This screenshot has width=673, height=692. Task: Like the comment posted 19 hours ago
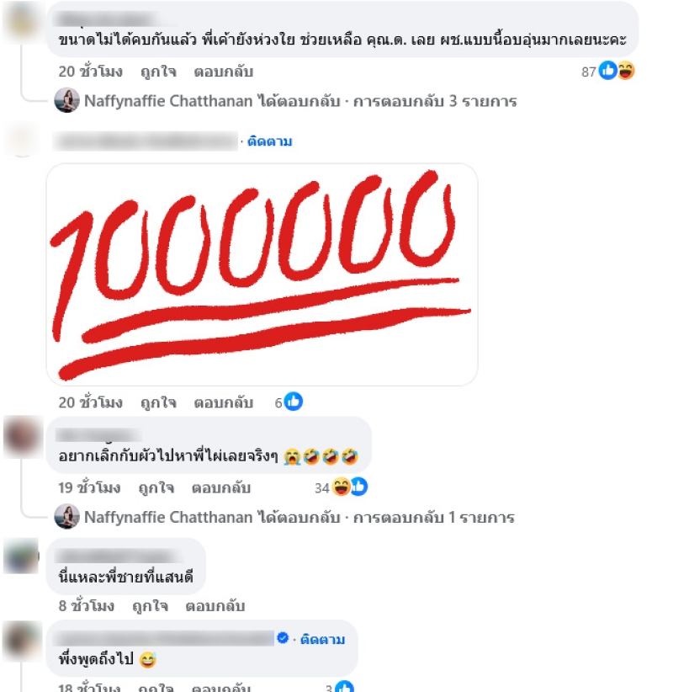156,487
